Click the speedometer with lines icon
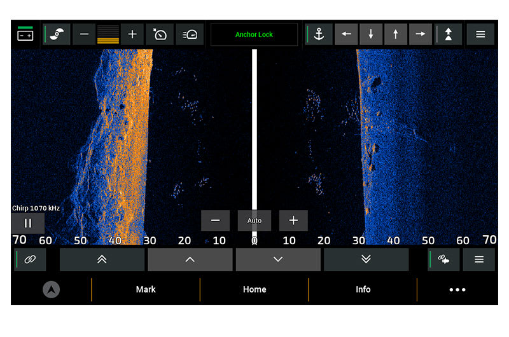The image size is (509, 337). coord(190,34)
